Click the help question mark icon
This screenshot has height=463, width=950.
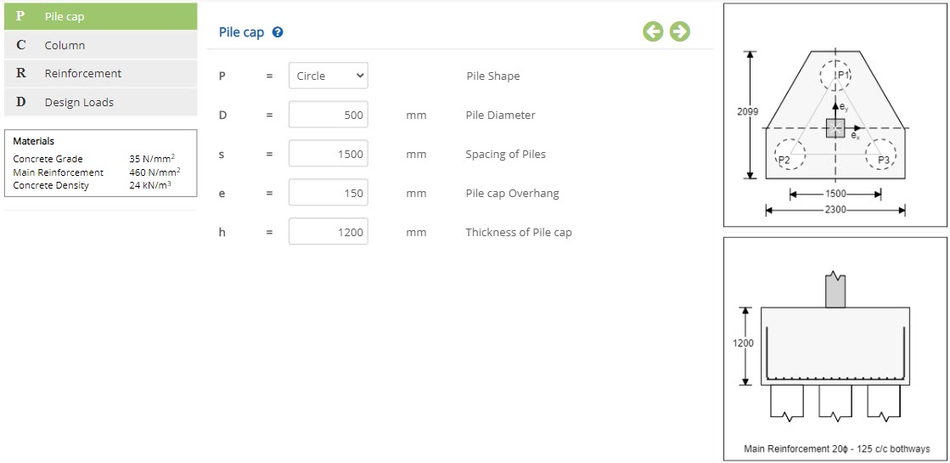278,32
